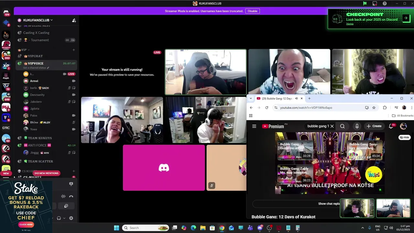Open the TEAM SCATTER voice channel

pos(47,161)
